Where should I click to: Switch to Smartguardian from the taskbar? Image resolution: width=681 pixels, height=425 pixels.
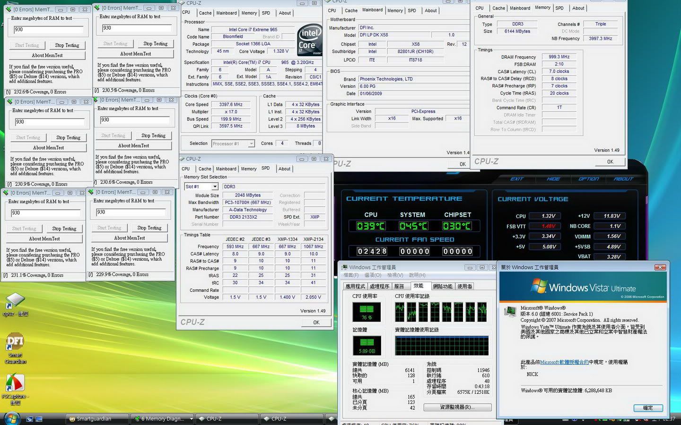click(x=97, y=419)
